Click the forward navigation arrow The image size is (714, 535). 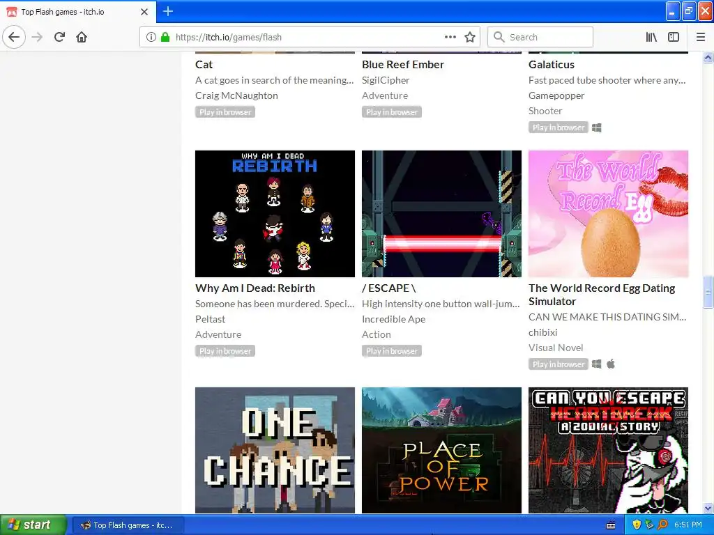37,37
